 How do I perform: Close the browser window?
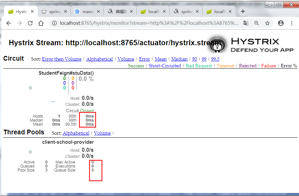point(291,5)
